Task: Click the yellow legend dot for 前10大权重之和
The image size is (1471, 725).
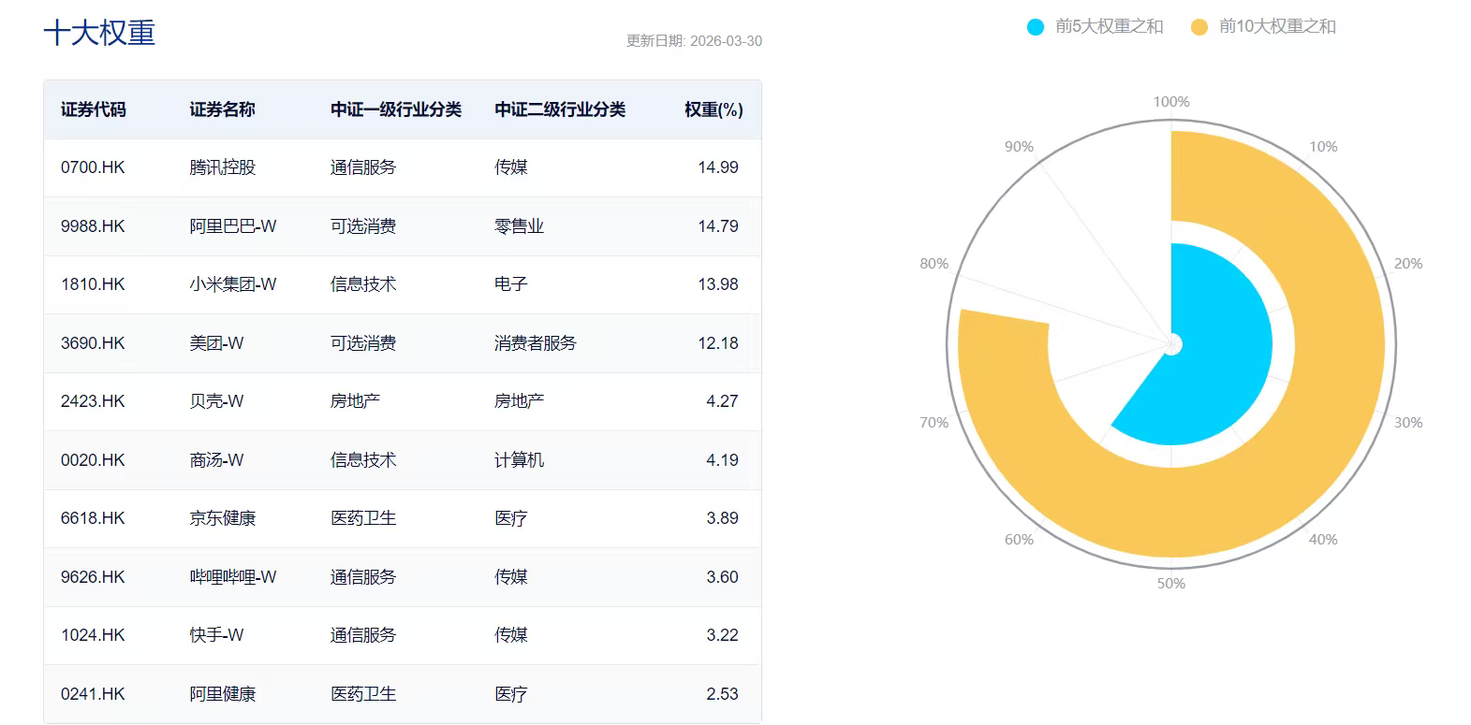Action: tap(1199, 27)
